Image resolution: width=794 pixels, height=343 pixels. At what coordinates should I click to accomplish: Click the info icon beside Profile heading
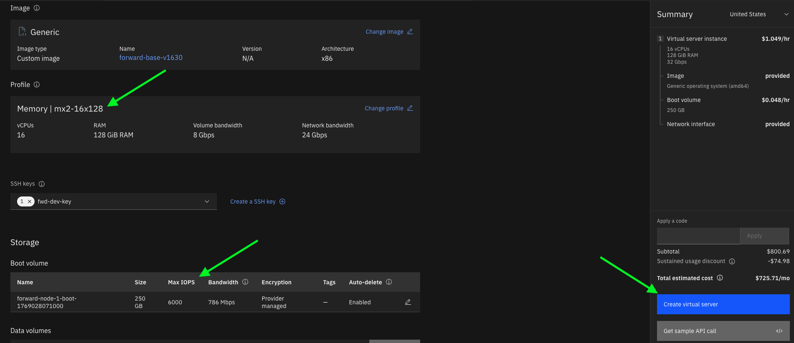pos(37,85)
